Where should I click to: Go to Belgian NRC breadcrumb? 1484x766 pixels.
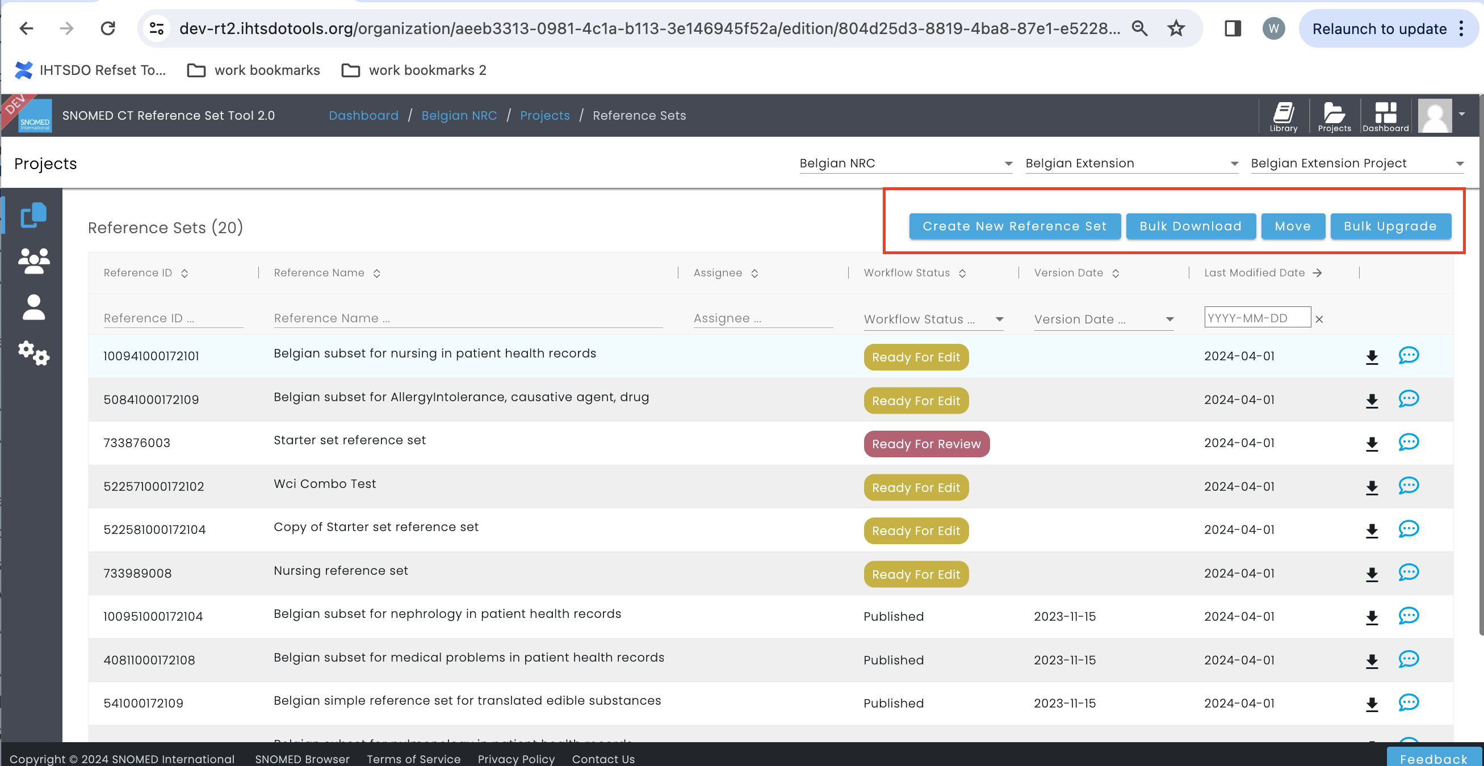coord(459,116)
